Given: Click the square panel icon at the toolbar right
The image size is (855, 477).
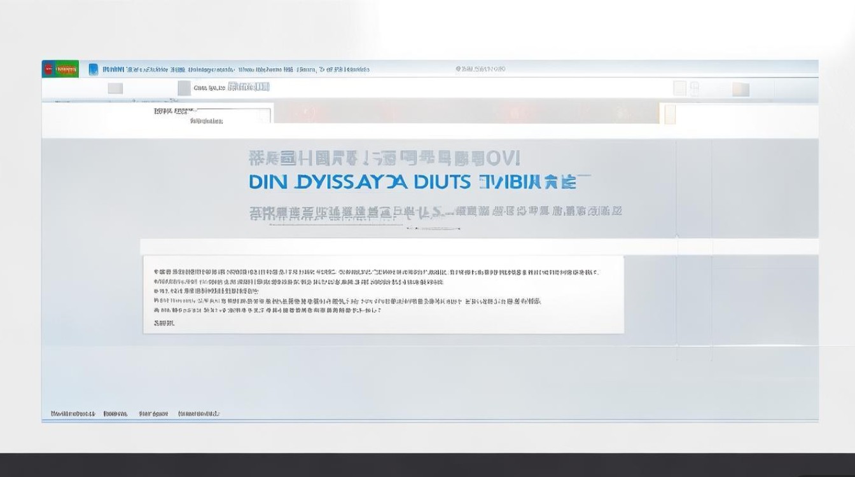Looking at the screenshot, I should click(x=679, y=87).
